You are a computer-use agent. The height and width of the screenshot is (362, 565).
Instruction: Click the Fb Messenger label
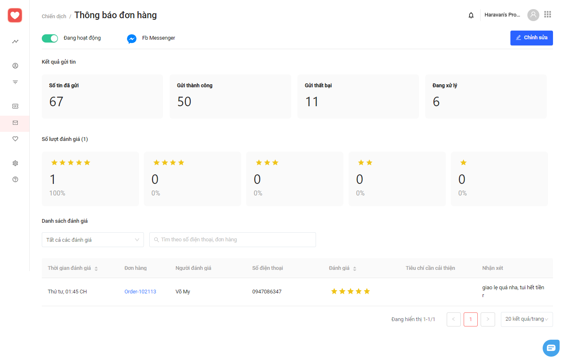158,38
